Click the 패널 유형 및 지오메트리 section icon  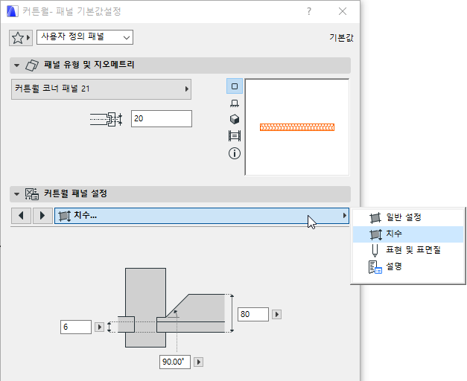32,65
